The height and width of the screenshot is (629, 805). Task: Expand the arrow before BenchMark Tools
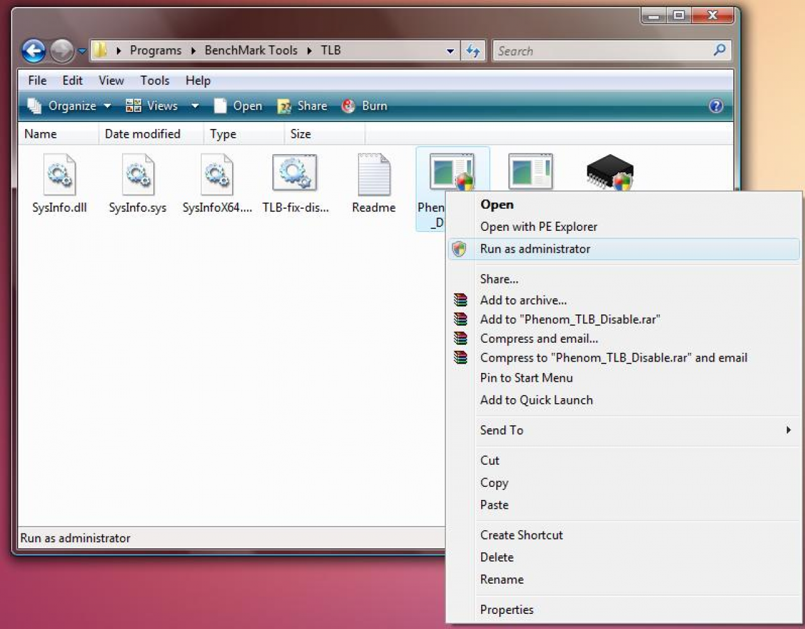click(193, 51)
